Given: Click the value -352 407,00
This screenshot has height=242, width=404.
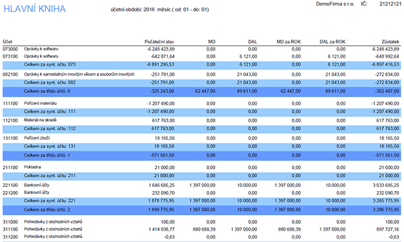Looking at the screenshot, I should coord(387,91).
